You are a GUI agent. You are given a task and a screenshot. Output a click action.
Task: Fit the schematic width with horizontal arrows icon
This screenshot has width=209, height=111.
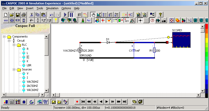(x=18, y=20)
